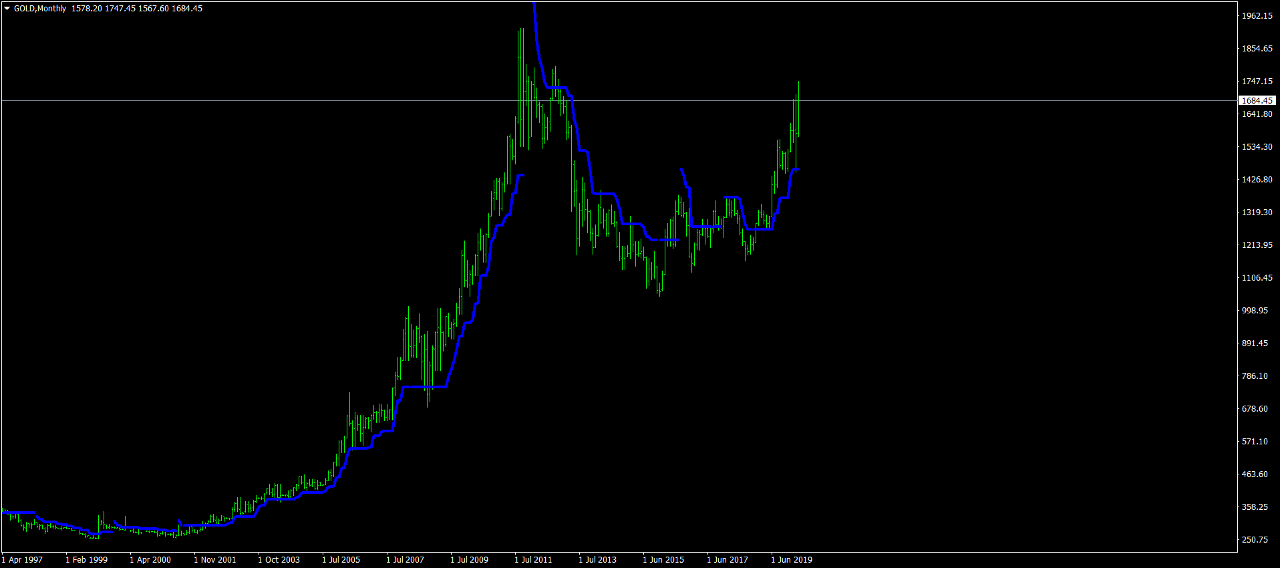Screen dimensions: 1280x568
Task: Click the 1962.15 price scale label
Action: (x=1257, y=16)
